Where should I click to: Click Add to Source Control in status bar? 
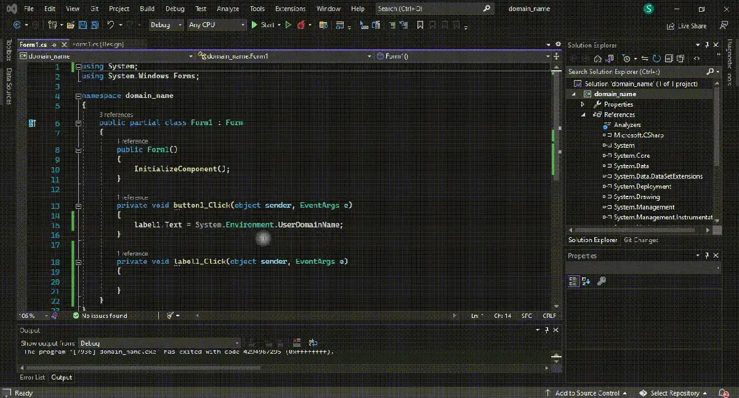[586, 393]
